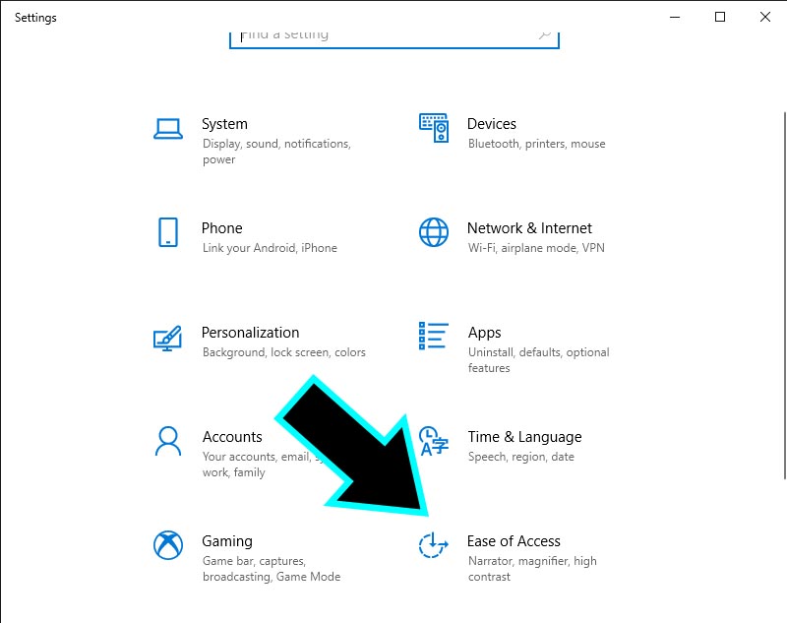Click the System laptop icon
787x623 pixels.
pyautogui.click(x=168, y=129)
